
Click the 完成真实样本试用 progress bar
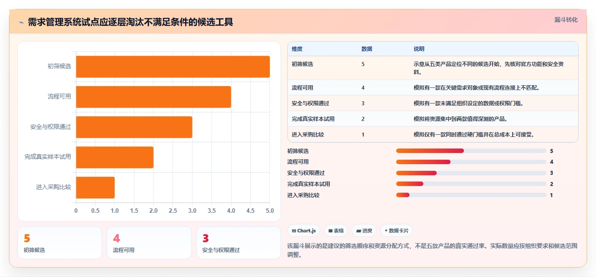pos(471,184)
